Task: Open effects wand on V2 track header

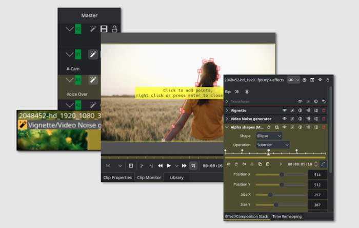Action: [x=93, y=29]
